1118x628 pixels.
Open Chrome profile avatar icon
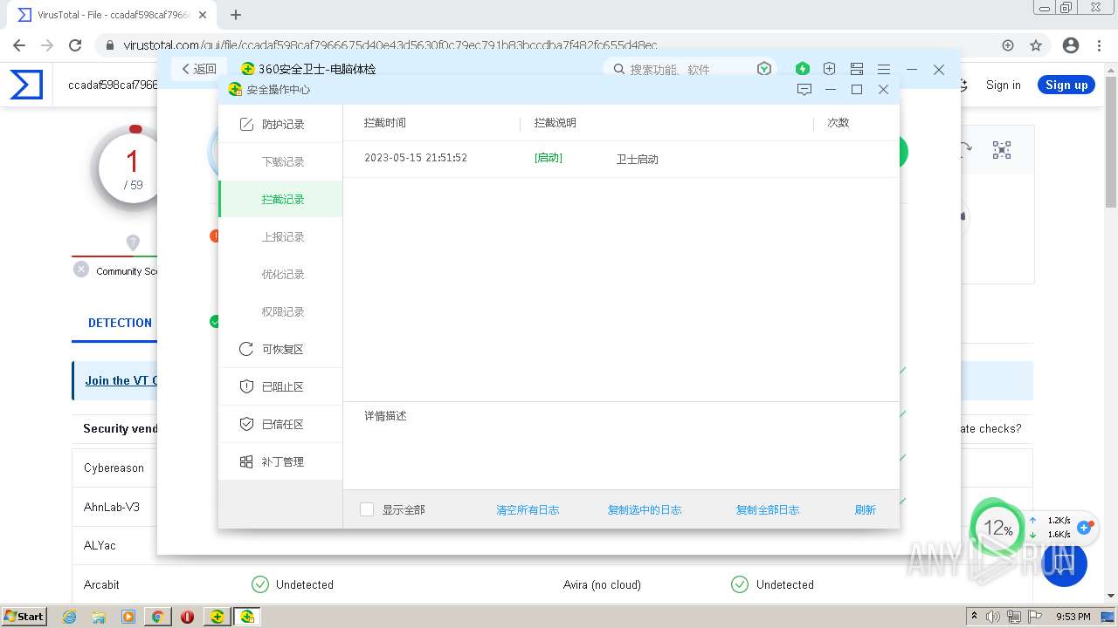tap(1071, 45)
